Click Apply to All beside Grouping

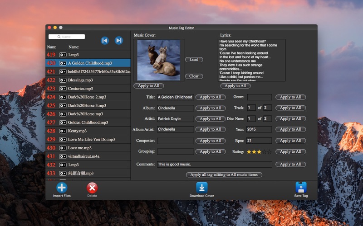(211, 151)
